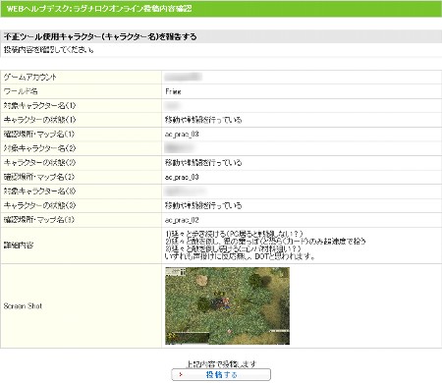Select the 確認場所・マップ名(2) label
442x383 pixels.
pyautogui.click(x=39, y=177)
